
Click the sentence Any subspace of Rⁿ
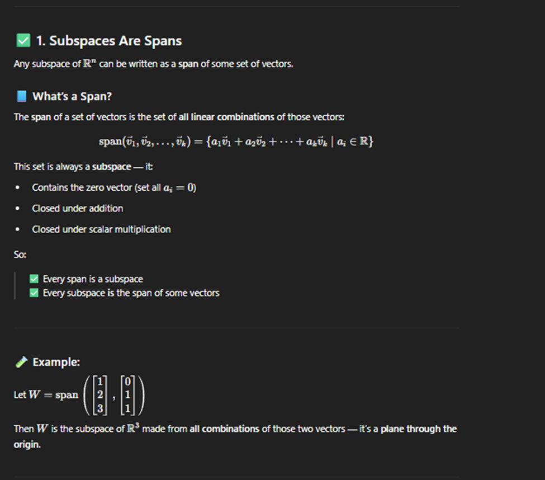coord(153,64)
